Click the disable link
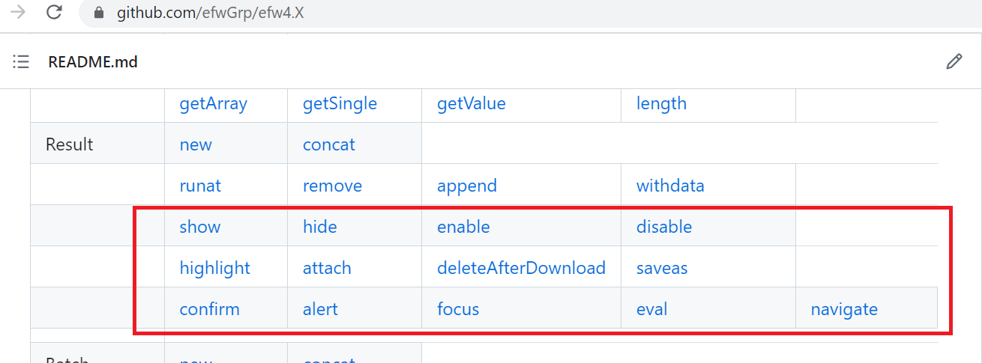Screen dimensions: 982x363 click(x=664, y=227)
